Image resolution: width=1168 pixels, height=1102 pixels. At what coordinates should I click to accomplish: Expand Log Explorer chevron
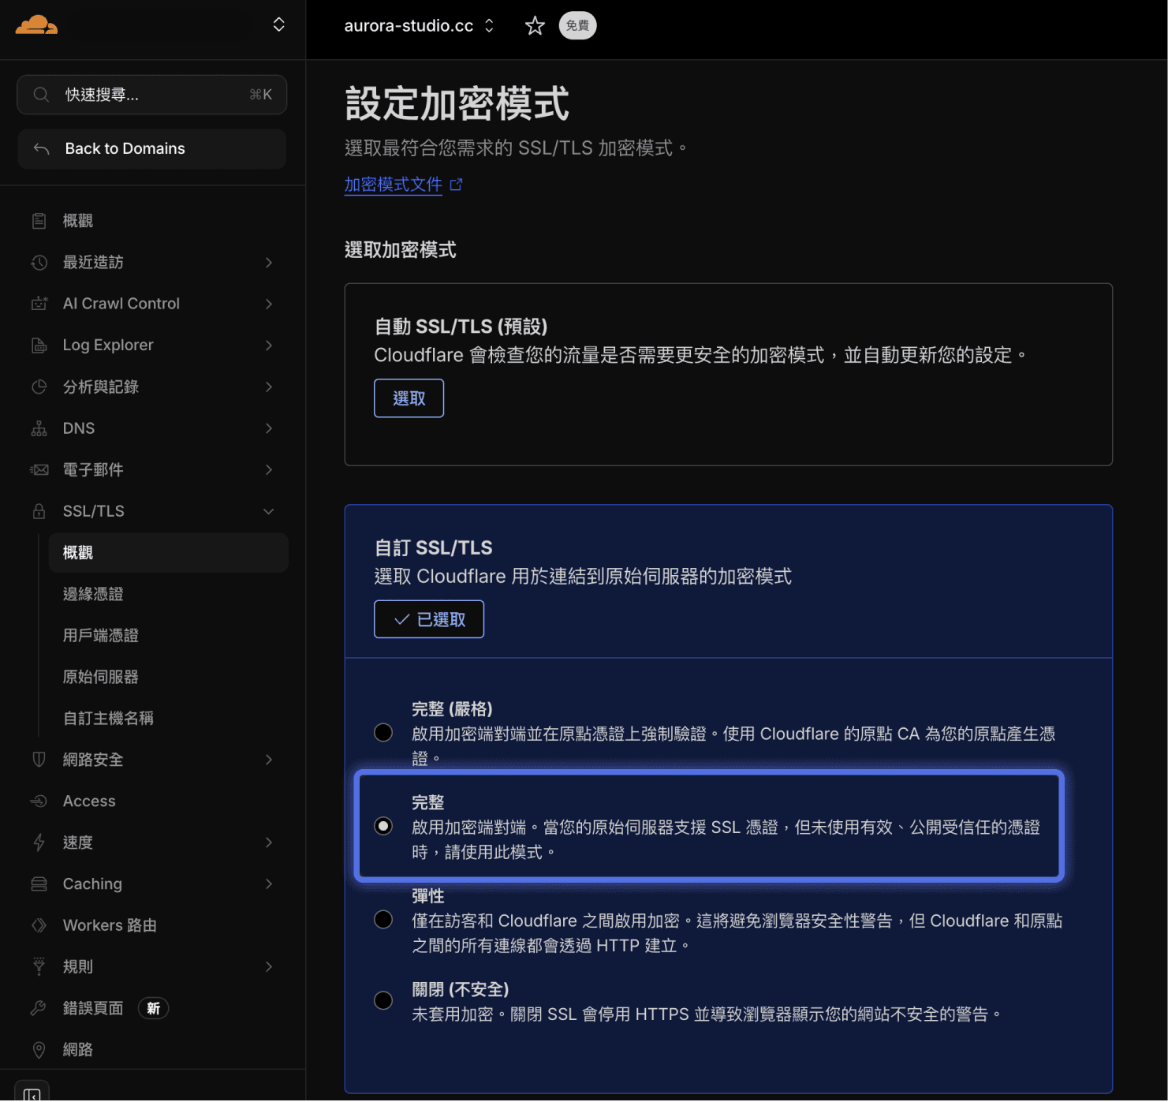pyautogui.click(x=269, y=345)
